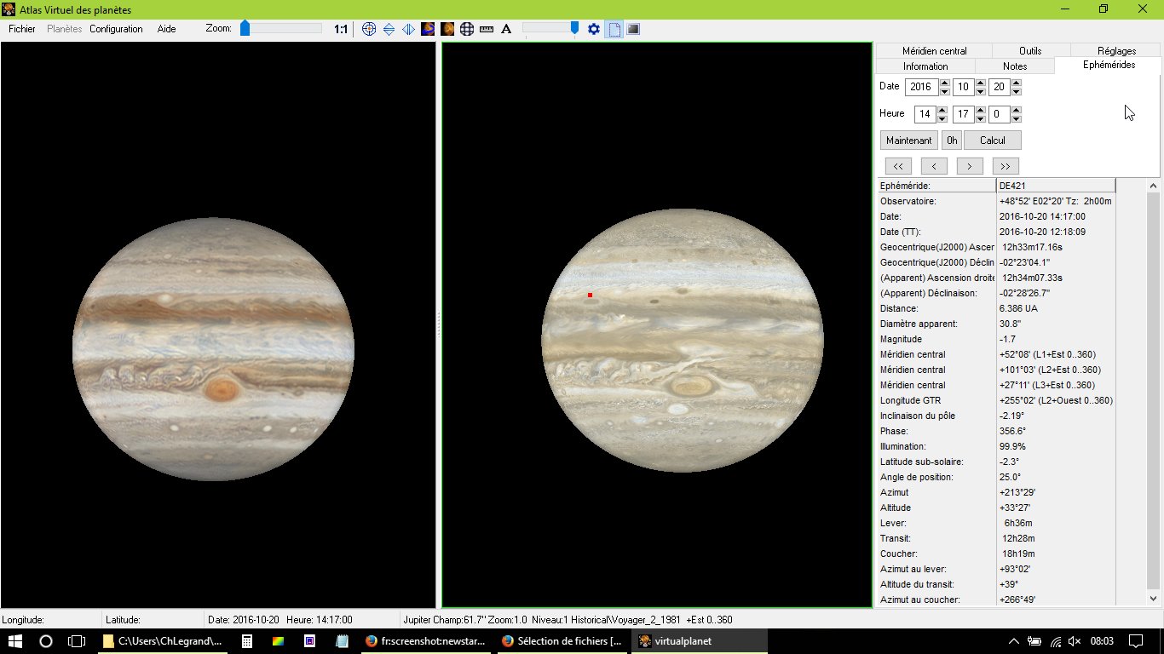Open the Calculator taskbar icon

247,641
